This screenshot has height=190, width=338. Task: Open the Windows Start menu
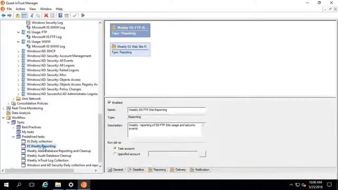[x=6, y=185]
